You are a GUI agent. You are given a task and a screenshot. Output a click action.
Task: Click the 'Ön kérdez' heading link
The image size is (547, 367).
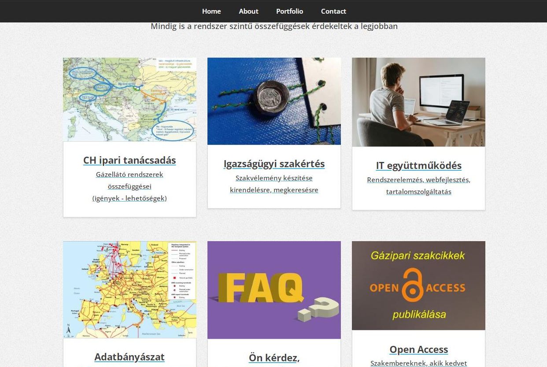274,358
